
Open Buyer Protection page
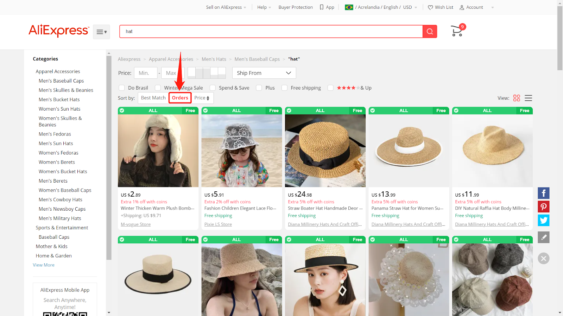296,7
